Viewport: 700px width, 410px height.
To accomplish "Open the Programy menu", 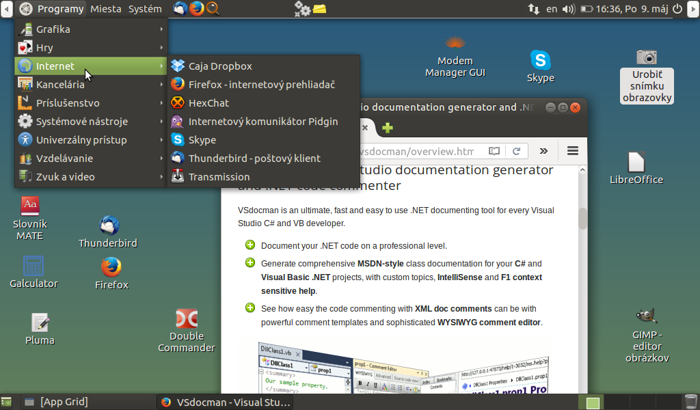I will coord(51,9).
